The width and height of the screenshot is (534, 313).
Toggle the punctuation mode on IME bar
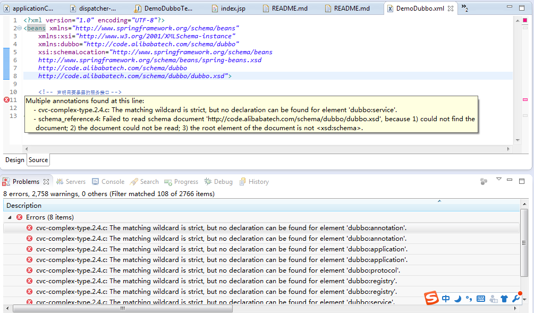point(469,299)
